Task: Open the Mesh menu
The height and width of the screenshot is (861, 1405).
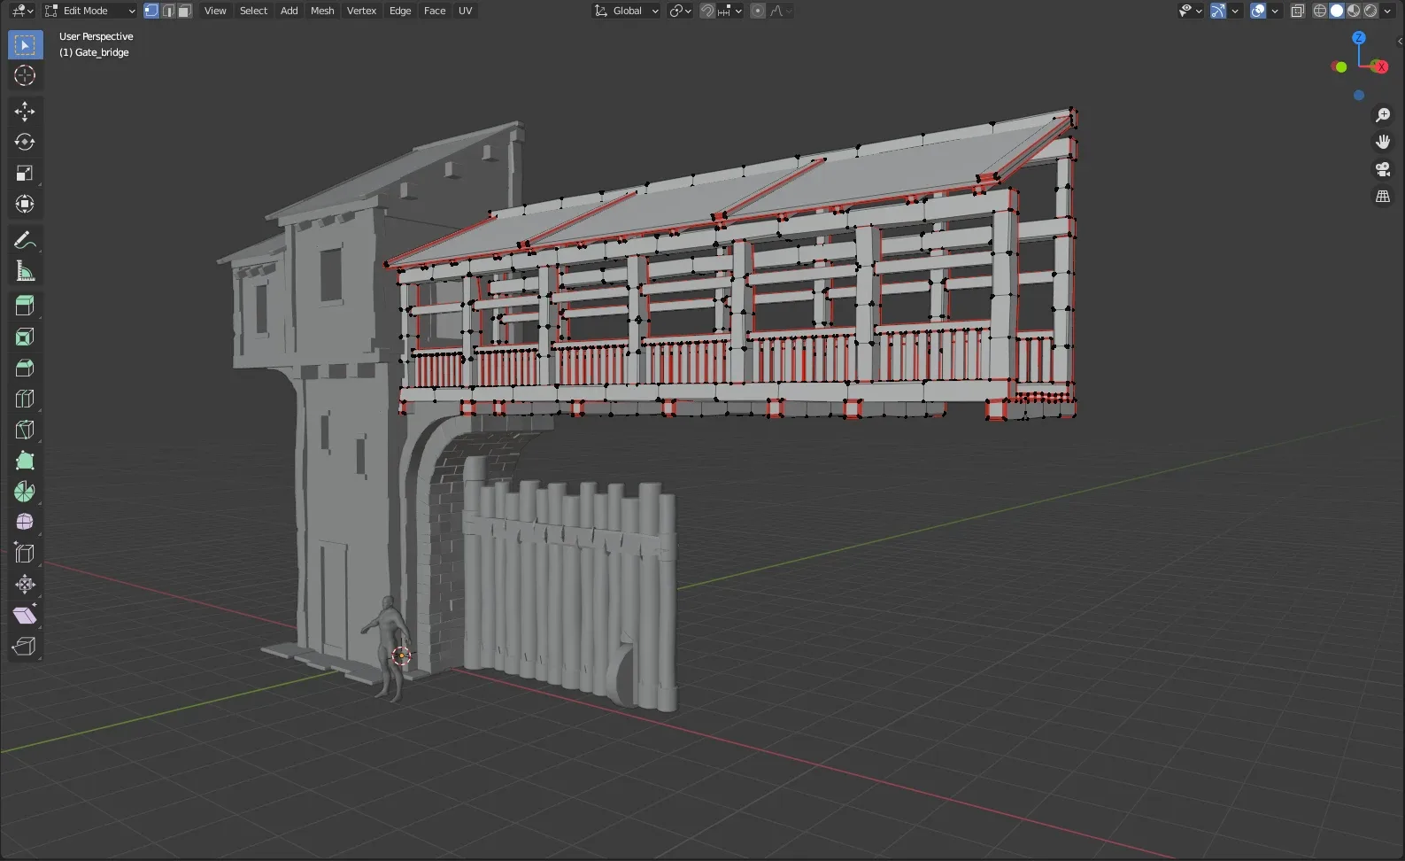Action: coord(322,11)
